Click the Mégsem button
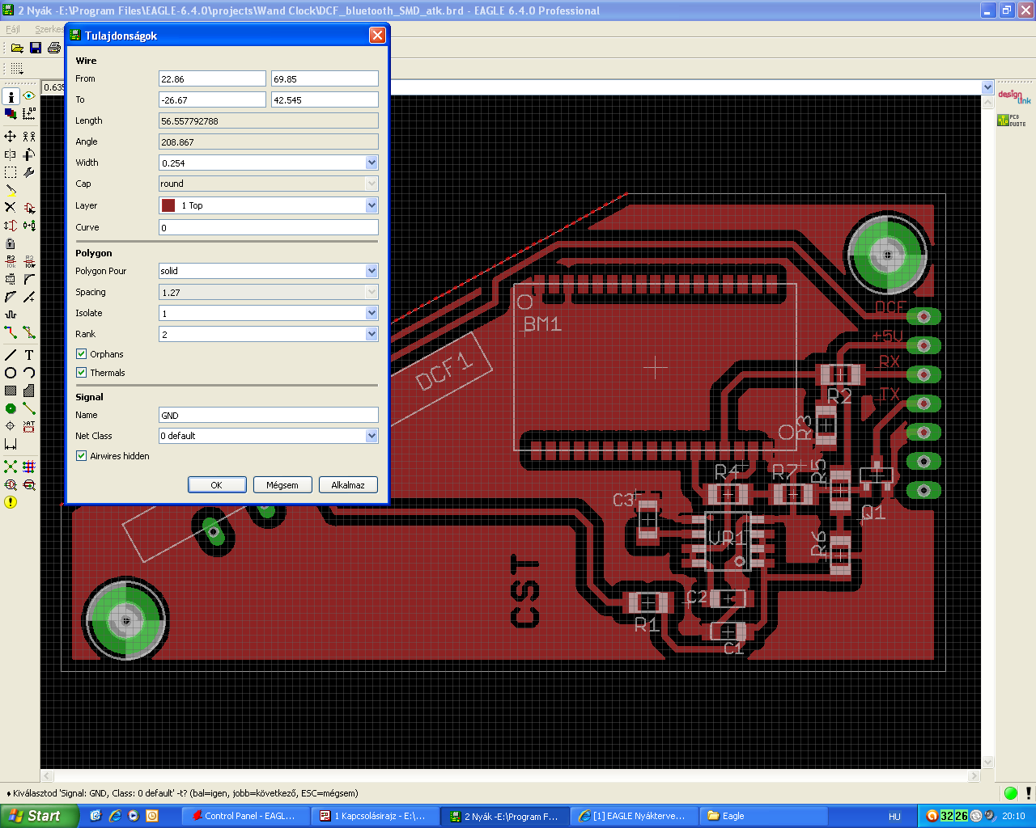 pos(282,485)
